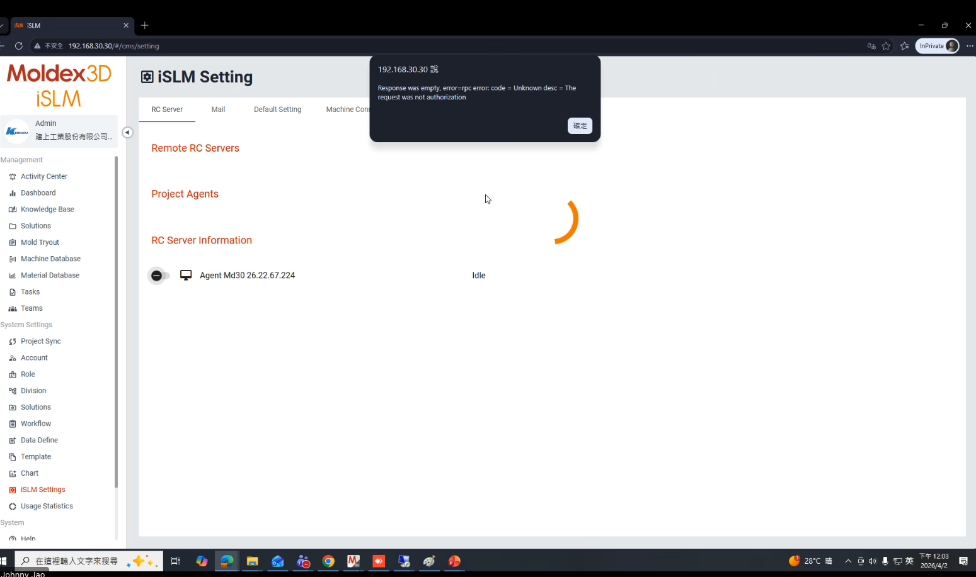This screenshot has height=577, width=976.
Task: Open the InPrivate profile button
Action: [x=937, y=46]
